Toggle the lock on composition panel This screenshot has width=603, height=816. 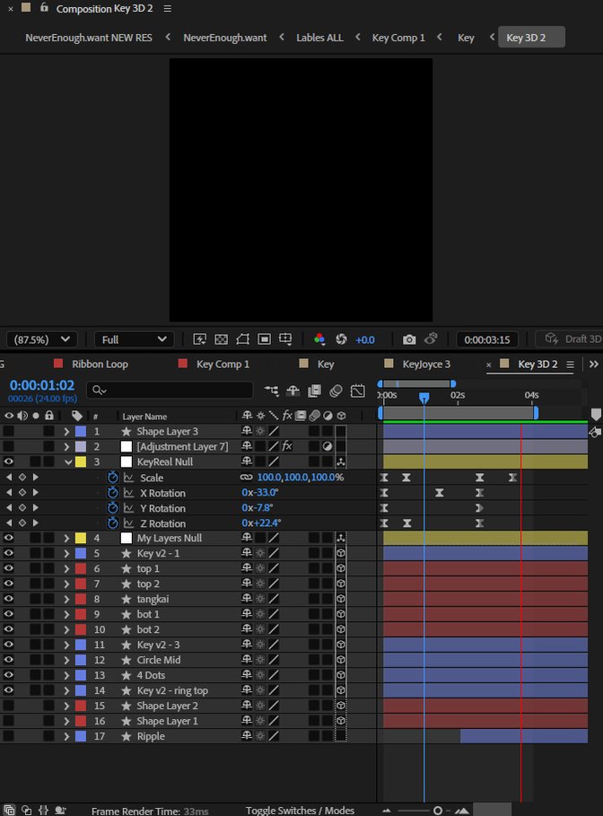[x=44, y=7]
